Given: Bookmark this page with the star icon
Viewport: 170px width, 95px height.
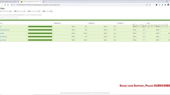Looking at the screenshot, I should click(150, 5).
